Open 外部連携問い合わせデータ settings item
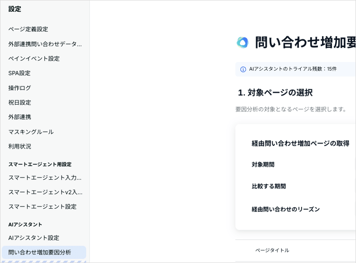The width and height of the screenshot is (356, 263). pos(45,44)
